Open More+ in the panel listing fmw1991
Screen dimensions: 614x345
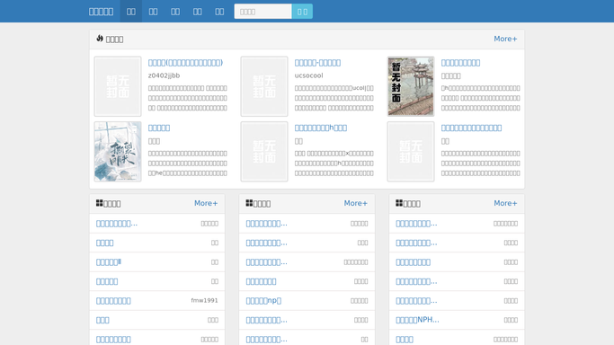(x=206, y=203)
